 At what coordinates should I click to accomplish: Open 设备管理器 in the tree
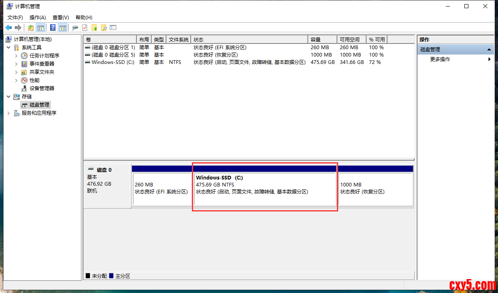pyautogui.click(x=41, y=89)
